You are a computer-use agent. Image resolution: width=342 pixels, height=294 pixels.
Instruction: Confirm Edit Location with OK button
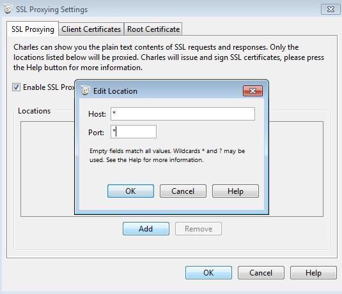coord(130,191)
